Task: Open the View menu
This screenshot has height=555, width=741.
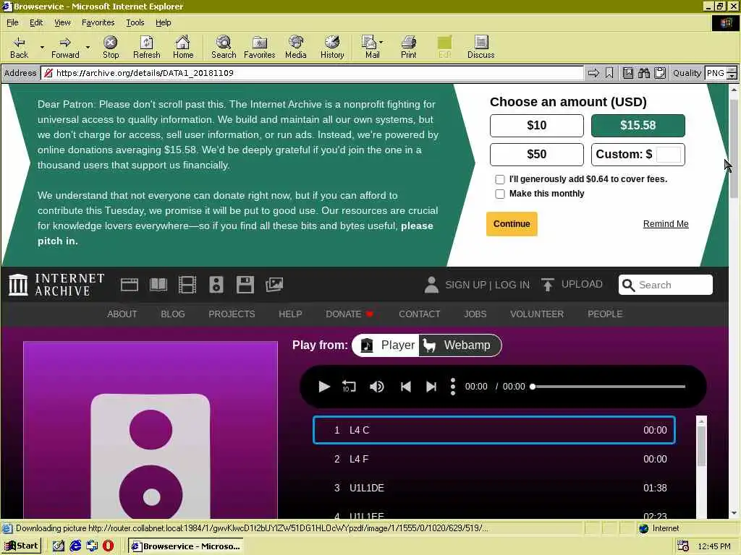Action: click(x=62, y=22)
